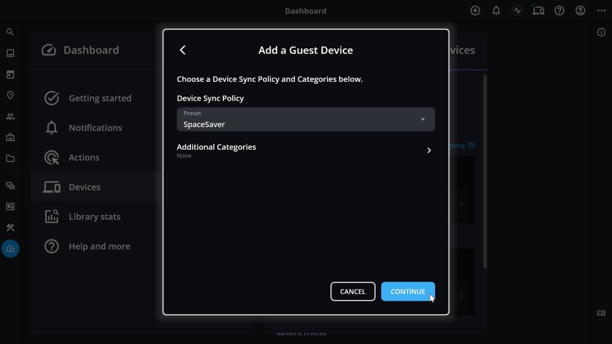
Task: Click the info panel icon at right
Action: click(601, 32)
